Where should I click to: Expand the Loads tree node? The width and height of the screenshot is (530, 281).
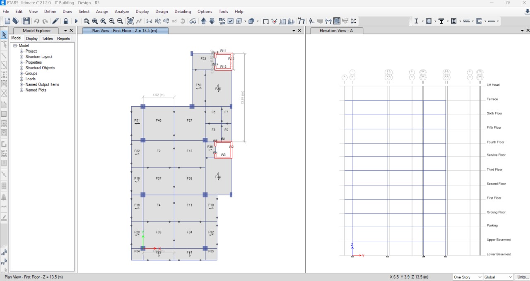pos(22,79)
